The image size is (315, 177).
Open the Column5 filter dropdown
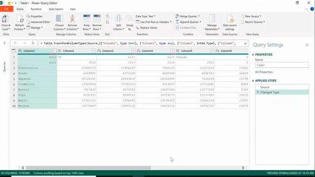[212, 51]
